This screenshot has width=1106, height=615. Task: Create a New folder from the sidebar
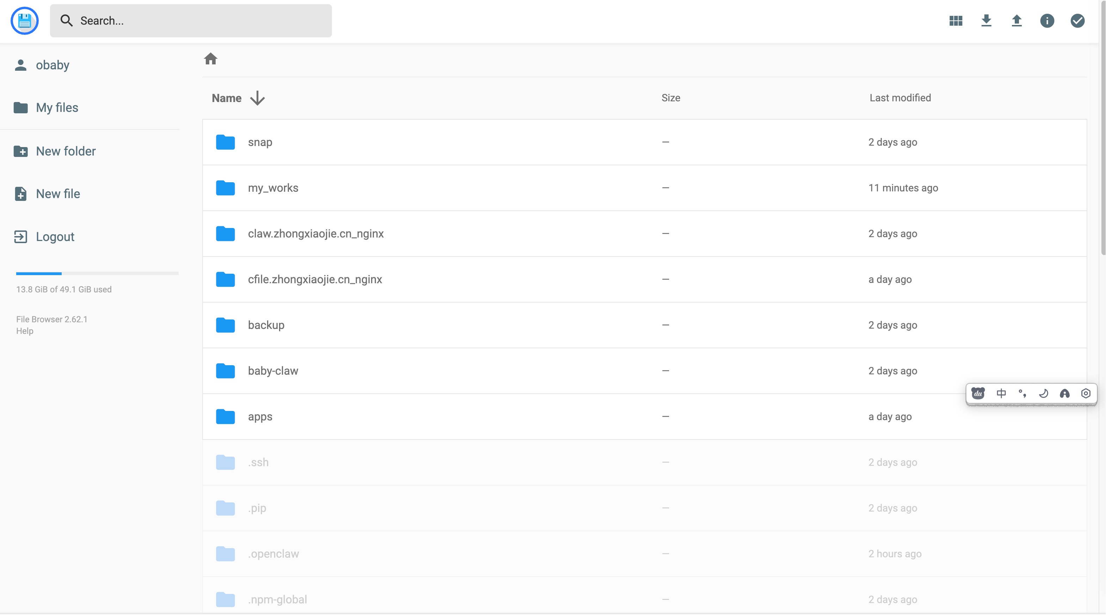[65, 151]
